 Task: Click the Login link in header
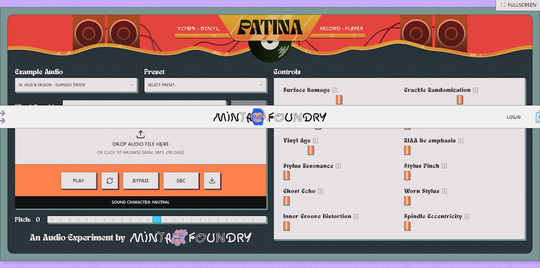coord(514,117)
